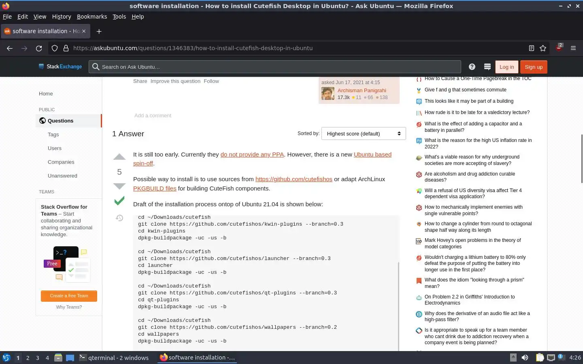583x364 pixels.
Task: Switch to the qterminal taskbar window
Action: 114,358
